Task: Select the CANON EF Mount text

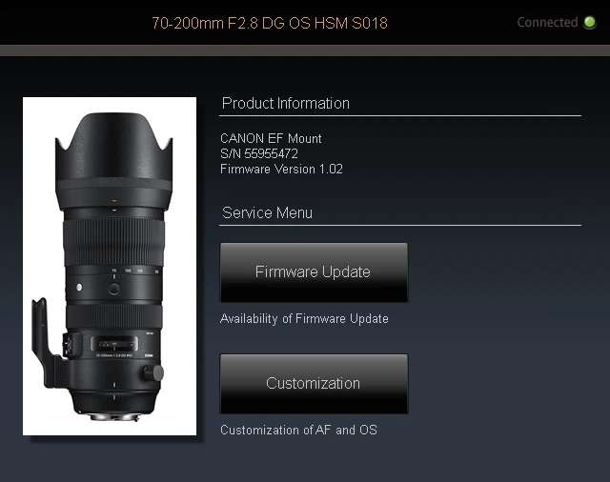Action: click(x=271, y=138)
